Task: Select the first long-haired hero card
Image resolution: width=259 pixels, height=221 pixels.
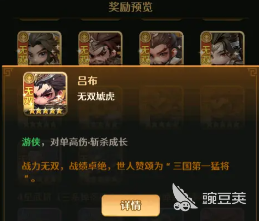Action: (40, 48)
